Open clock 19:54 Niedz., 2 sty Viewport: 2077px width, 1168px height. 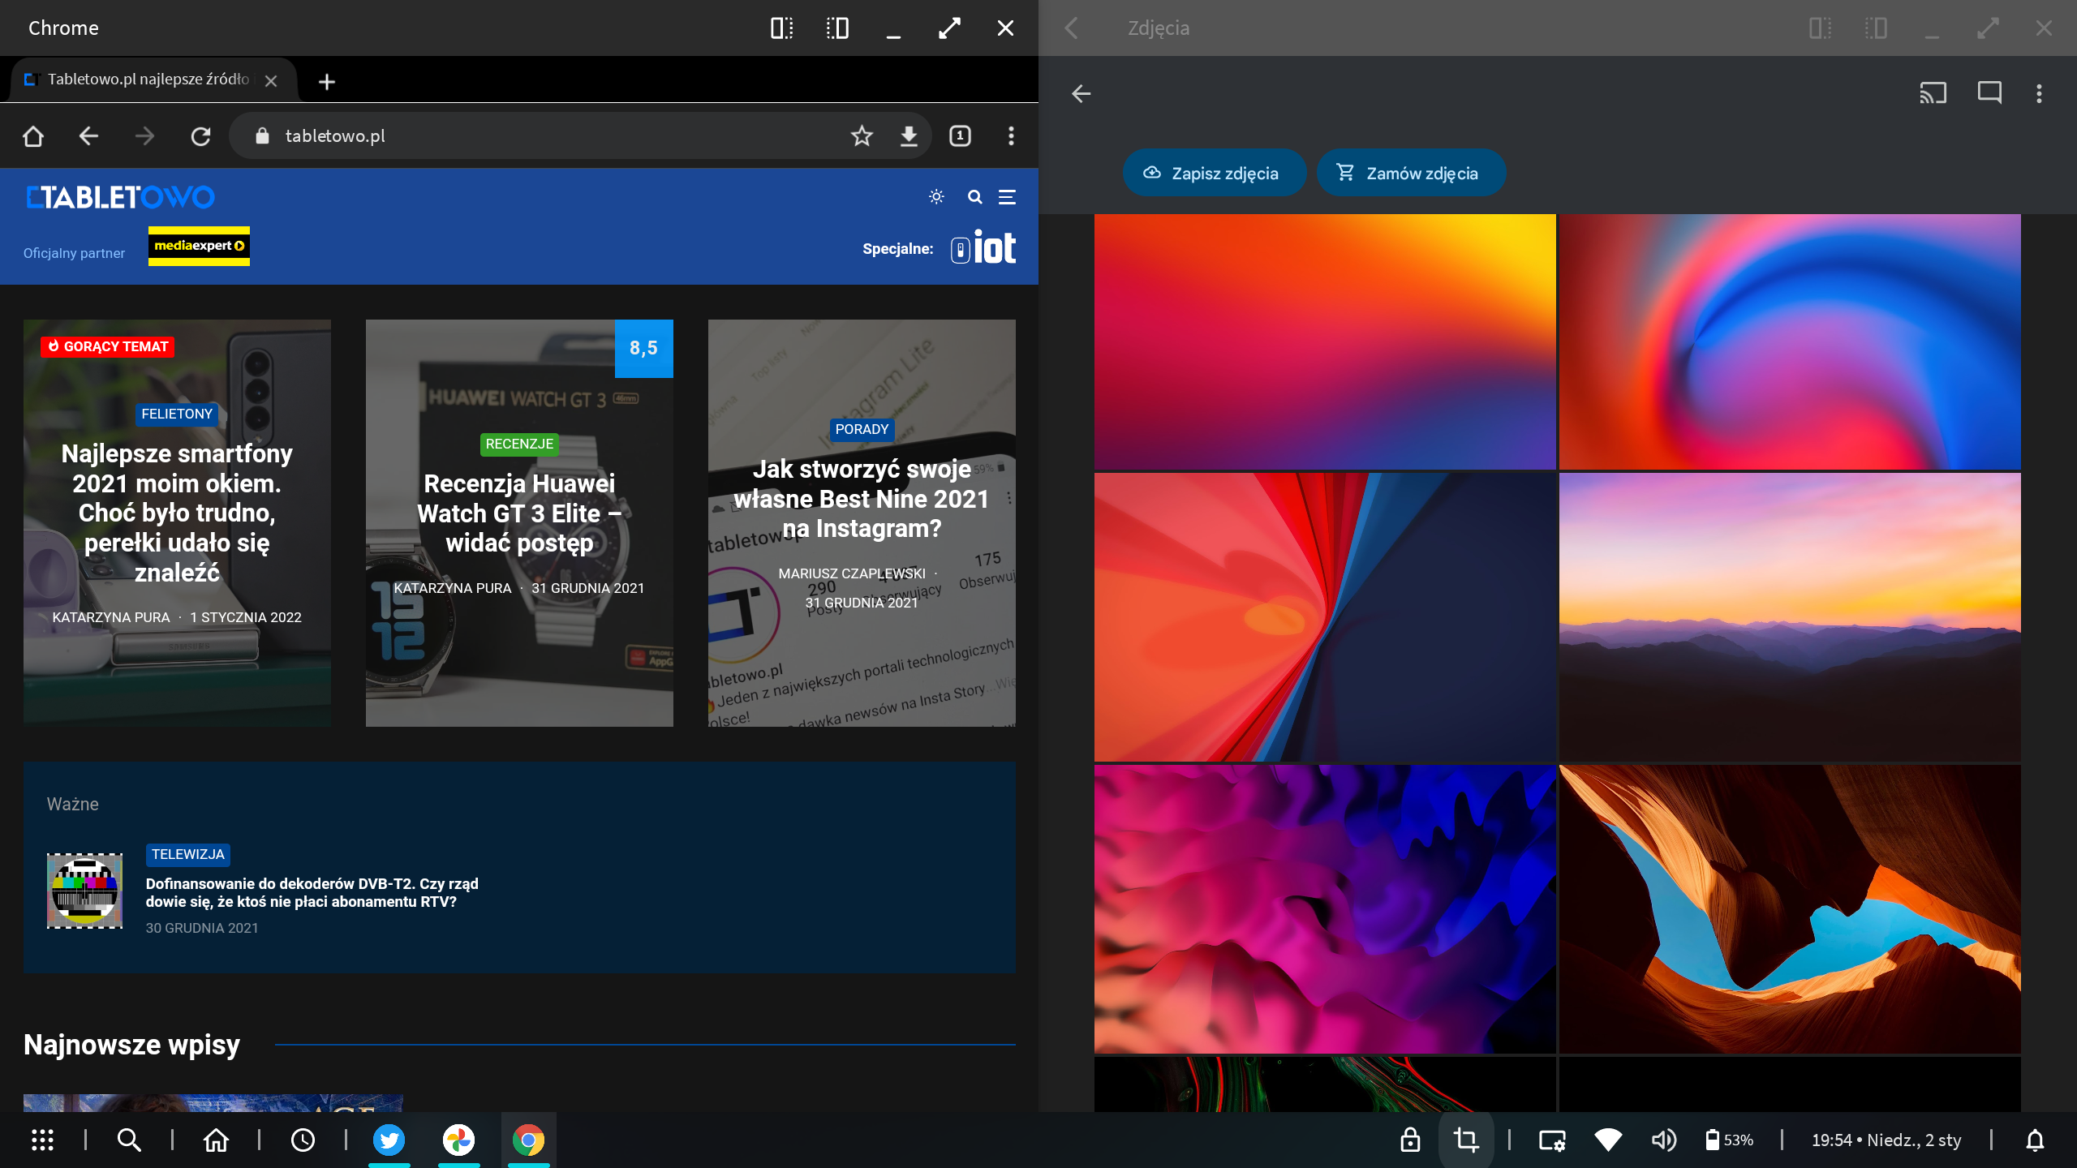1886,1140
